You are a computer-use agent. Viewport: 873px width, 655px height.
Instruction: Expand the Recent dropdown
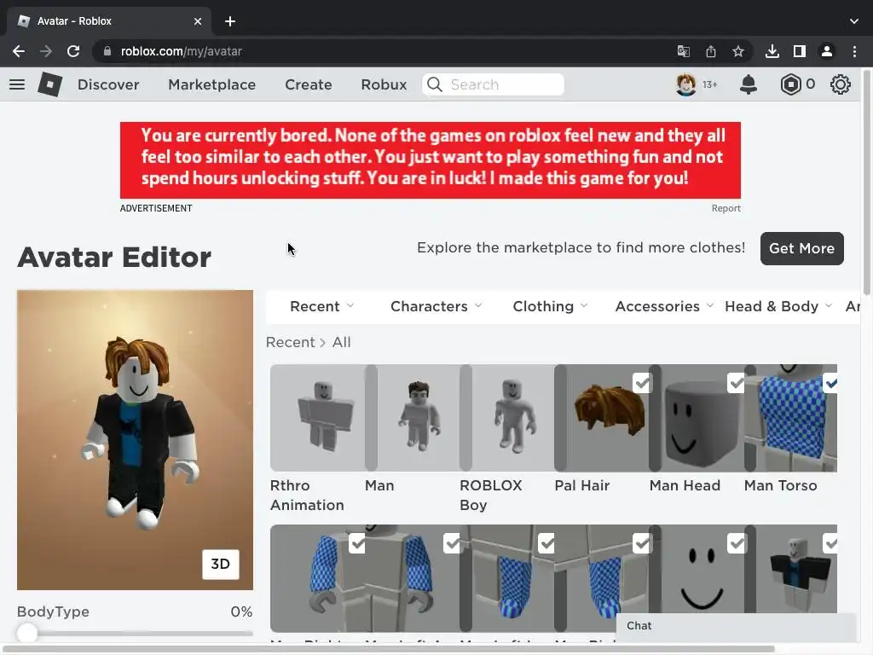[x=321, y=306]
